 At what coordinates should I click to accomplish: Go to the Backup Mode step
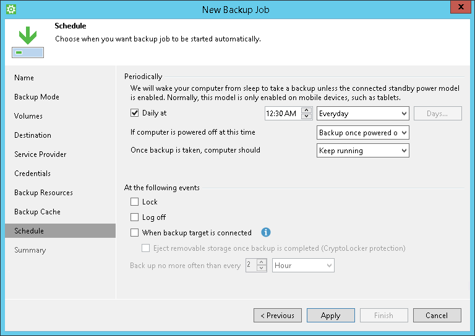click(x=36, y=97)
